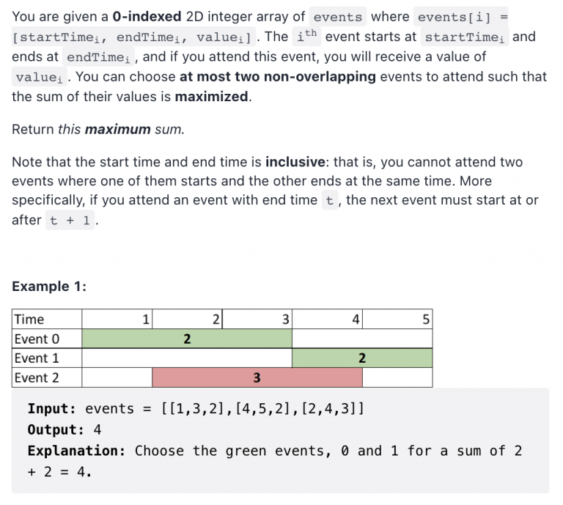Click the bold 'at most two non-overlapping' phrase
The height and width of the screenshot is (505, 563).
coord(278,76)
